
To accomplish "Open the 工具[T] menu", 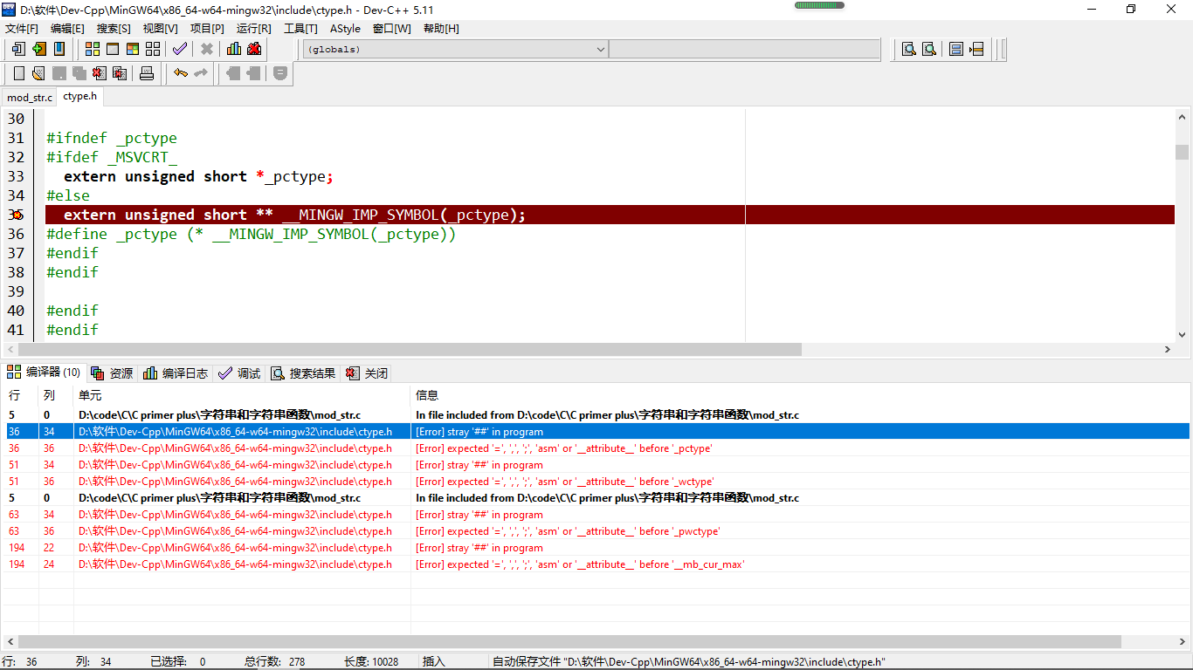I will point(300,29).
